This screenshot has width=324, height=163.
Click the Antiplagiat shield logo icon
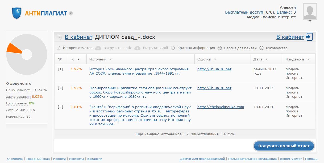[x=16, y=13]
